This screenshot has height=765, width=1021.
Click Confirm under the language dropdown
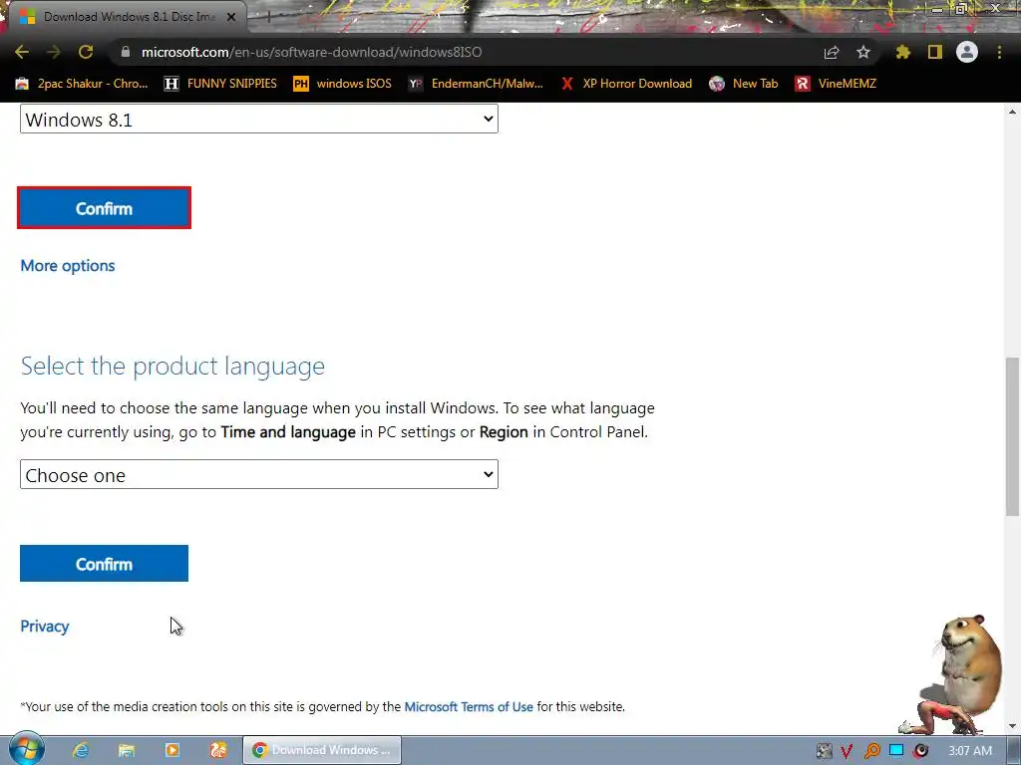pos(104,564)
